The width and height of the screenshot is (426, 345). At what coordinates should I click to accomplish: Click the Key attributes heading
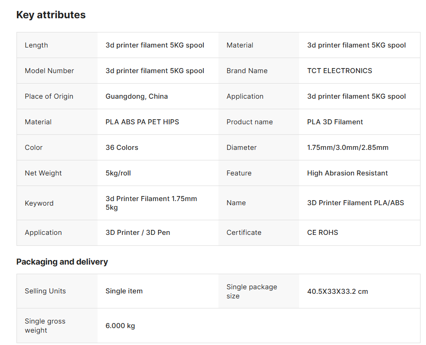click(51, 15)
